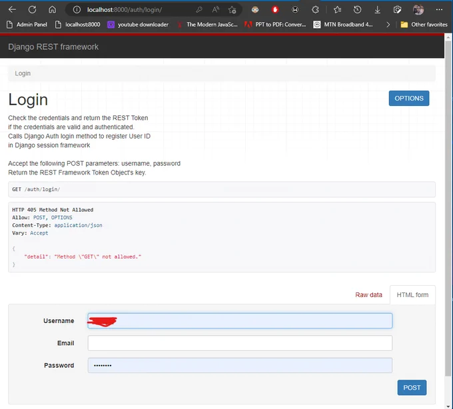Click the Django REST framework header link
Screen dimensions: 453x409
click(x=53, y=47)
